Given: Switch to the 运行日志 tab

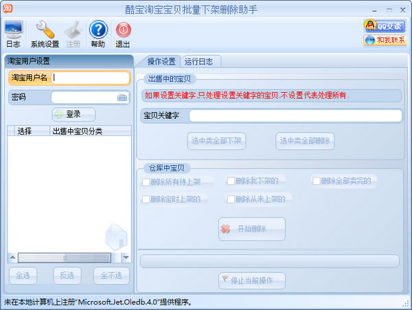Looking at the screenshot, I should 198,61.
